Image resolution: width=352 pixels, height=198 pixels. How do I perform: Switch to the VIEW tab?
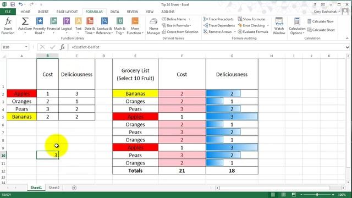[x=150, y=12]
